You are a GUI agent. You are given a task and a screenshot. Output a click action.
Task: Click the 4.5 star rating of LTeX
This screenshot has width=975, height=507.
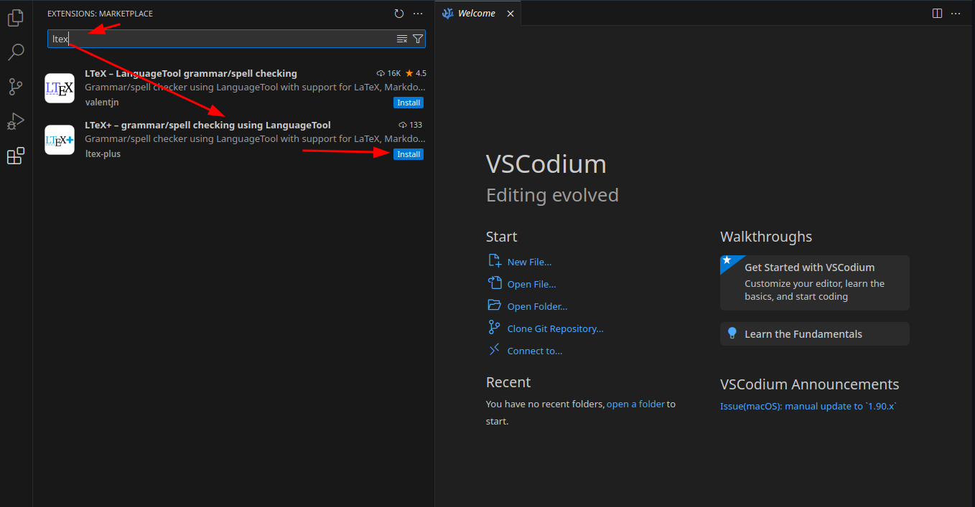(x=416, y=73)
